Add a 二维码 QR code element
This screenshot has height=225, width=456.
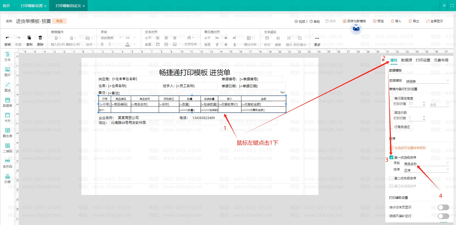coord(8,147)
